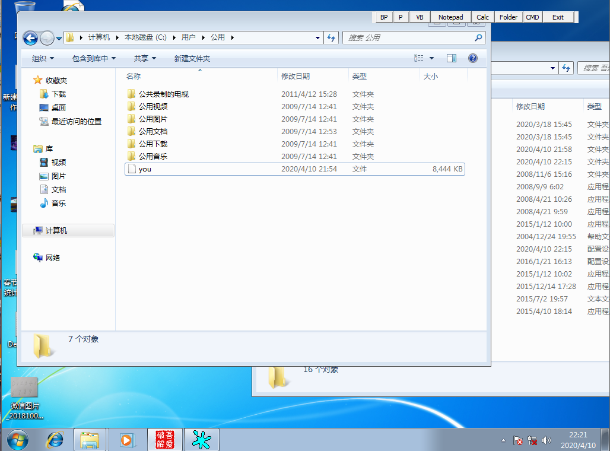This screenshot has width=610, height=451.
Task: Click 新建文件夹 button
Action: pos(192,58)
